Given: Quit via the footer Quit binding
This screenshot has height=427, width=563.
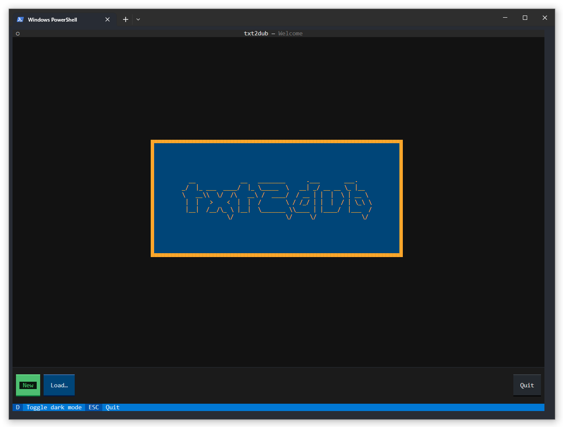Looking at the screenshot, I should tap(112, 407).
